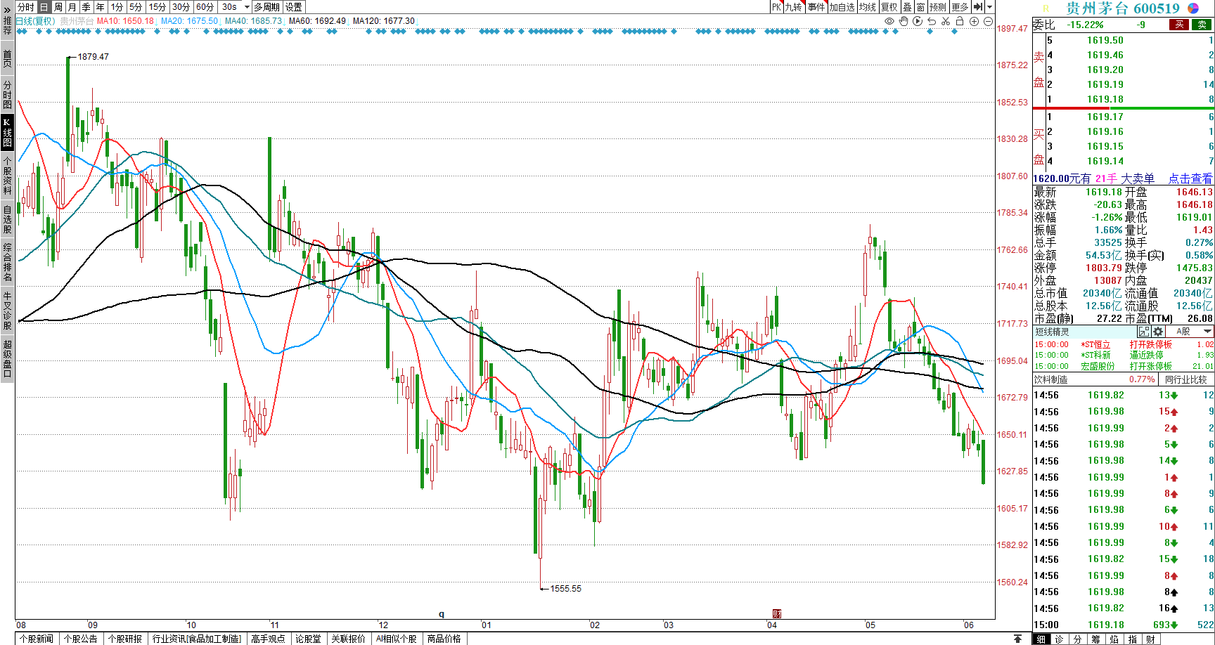Open the dropdown arrow after 更多
The height and width of the screenshot is (645, 1215).
pyautogui.click(x=989, y=7)
